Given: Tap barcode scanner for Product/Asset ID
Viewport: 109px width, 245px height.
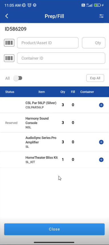Looking at the screenshot, I should click(x=9, y=43).
